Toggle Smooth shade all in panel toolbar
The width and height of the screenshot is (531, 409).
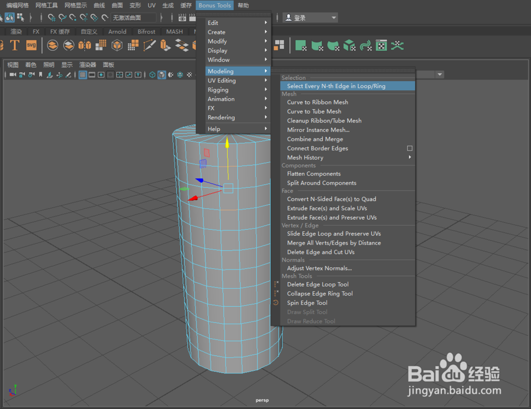pyautogui.click(x=162, y=75)
